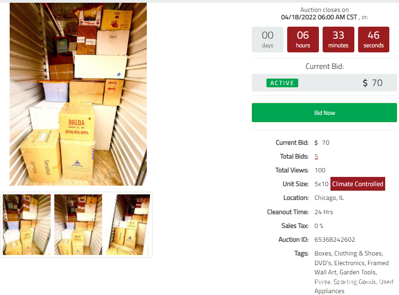Click the minutes countdown box
This screenshot has width=399, height=295.
338,40
